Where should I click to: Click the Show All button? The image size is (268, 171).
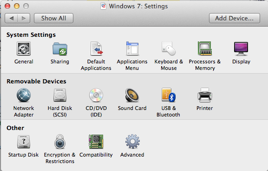[x=54, y=18]
